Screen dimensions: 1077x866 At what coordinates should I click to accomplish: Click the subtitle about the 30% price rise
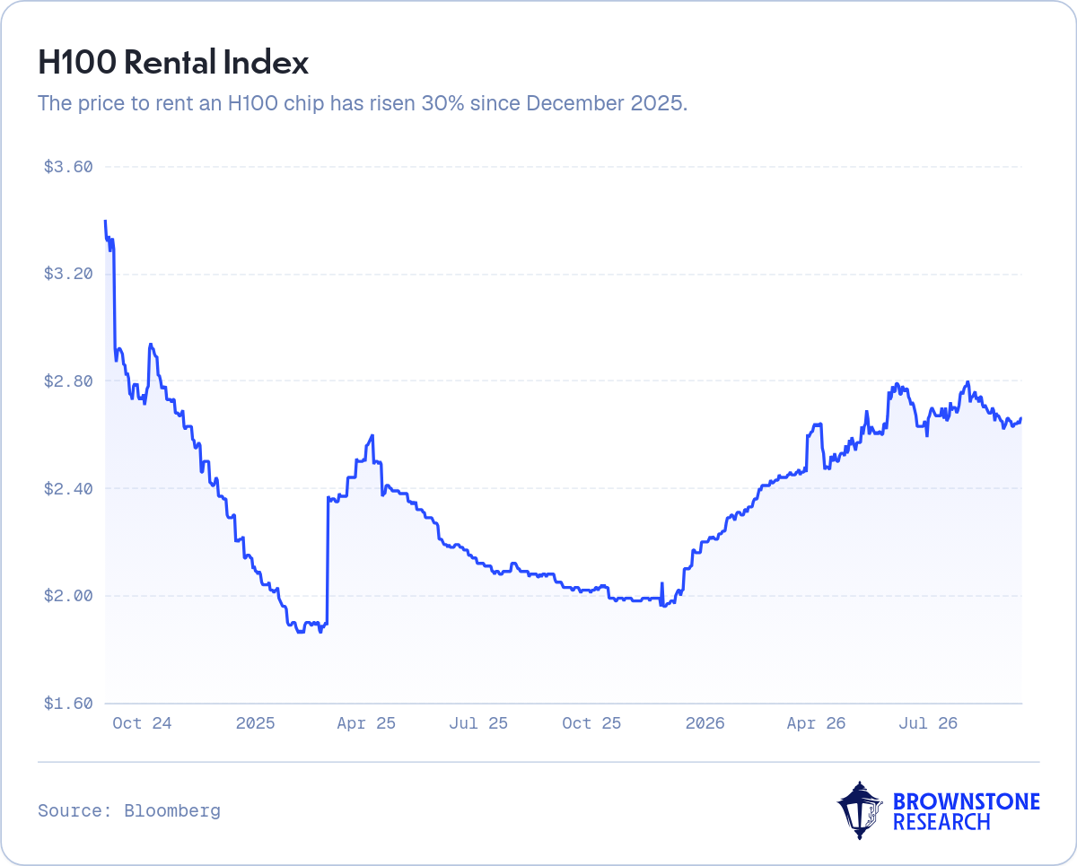(363, 103)
